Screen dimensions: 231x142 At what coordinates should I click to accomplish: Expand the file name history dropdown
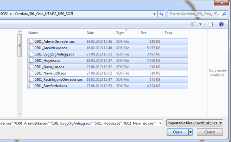(x=160, y=123)
